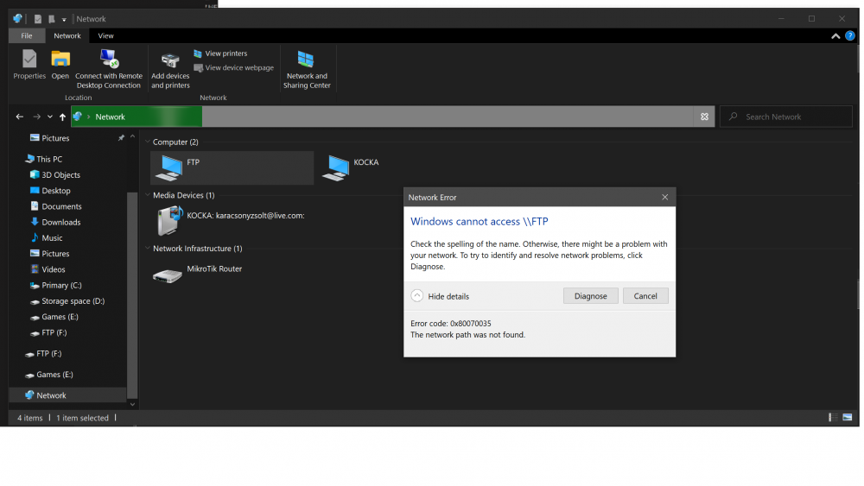
Task: Go up one level with up arrow
Action: (62, 117)
